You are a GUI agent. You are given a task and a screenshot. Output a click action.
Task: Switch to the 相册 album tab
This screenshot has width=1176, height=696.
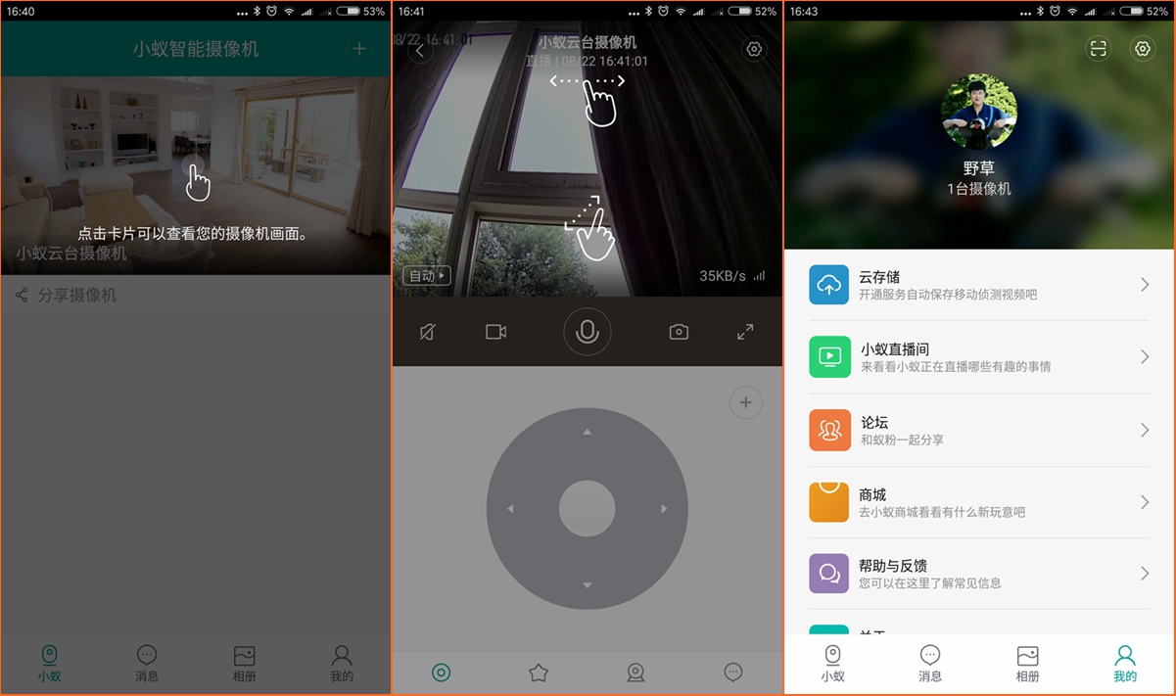click(1027, 662)
